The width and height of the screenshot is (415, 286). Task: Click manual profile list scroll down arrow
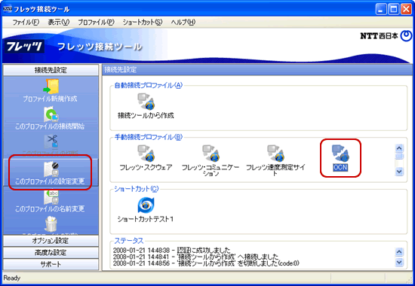[x=399, y=172]
